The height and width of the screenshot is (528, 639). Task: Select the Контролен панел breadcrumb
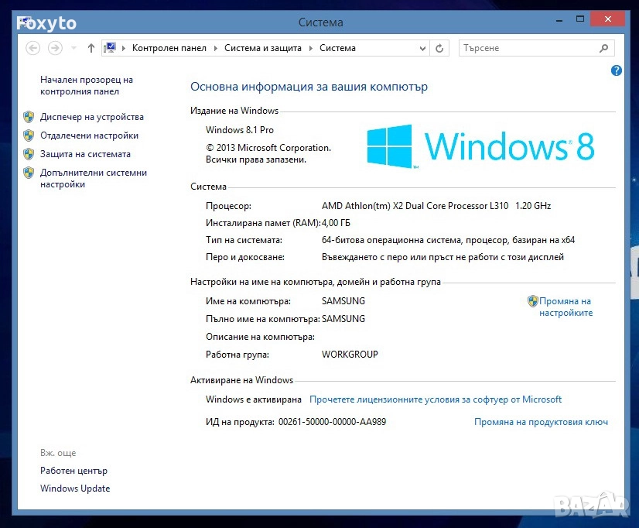(169, 48)
